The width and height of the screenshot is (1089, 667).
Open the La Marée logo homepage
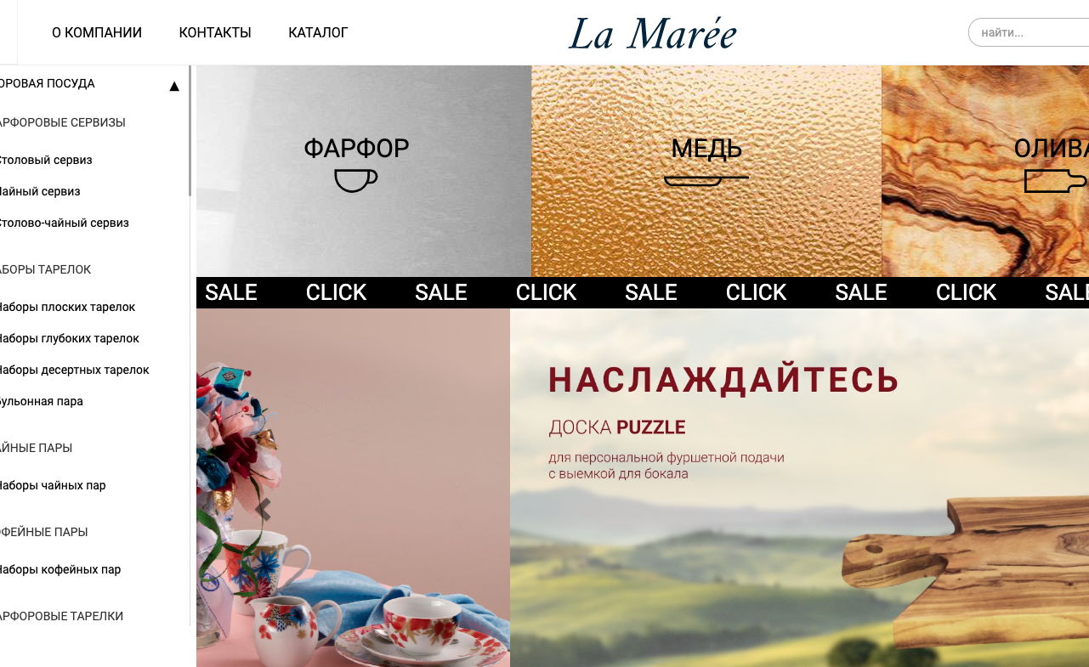coord(652,34)
